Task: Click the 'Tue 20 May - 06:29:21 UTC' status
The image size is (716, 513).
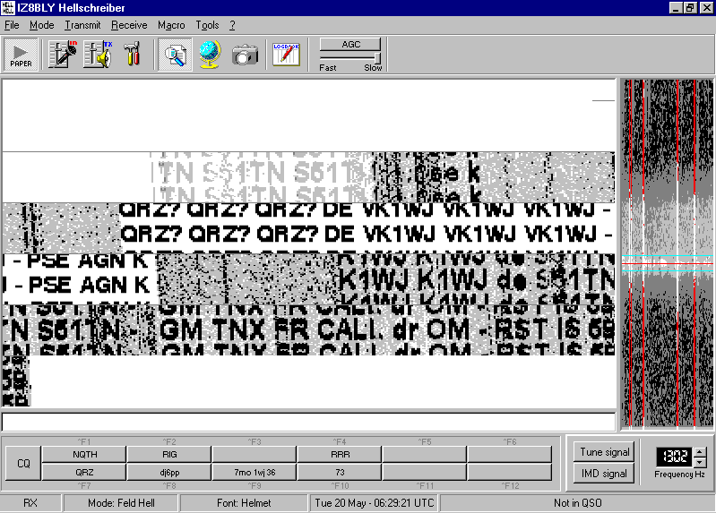Action: (374, 503)
